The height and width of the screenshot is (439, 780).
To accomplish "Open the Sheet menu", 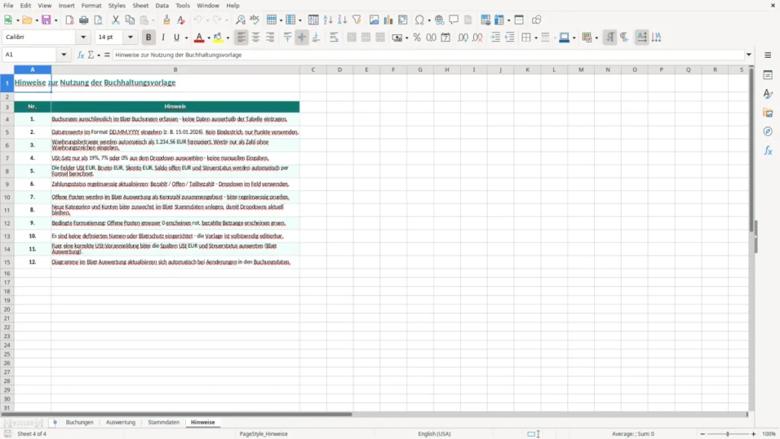I will (x=140, y=5).
